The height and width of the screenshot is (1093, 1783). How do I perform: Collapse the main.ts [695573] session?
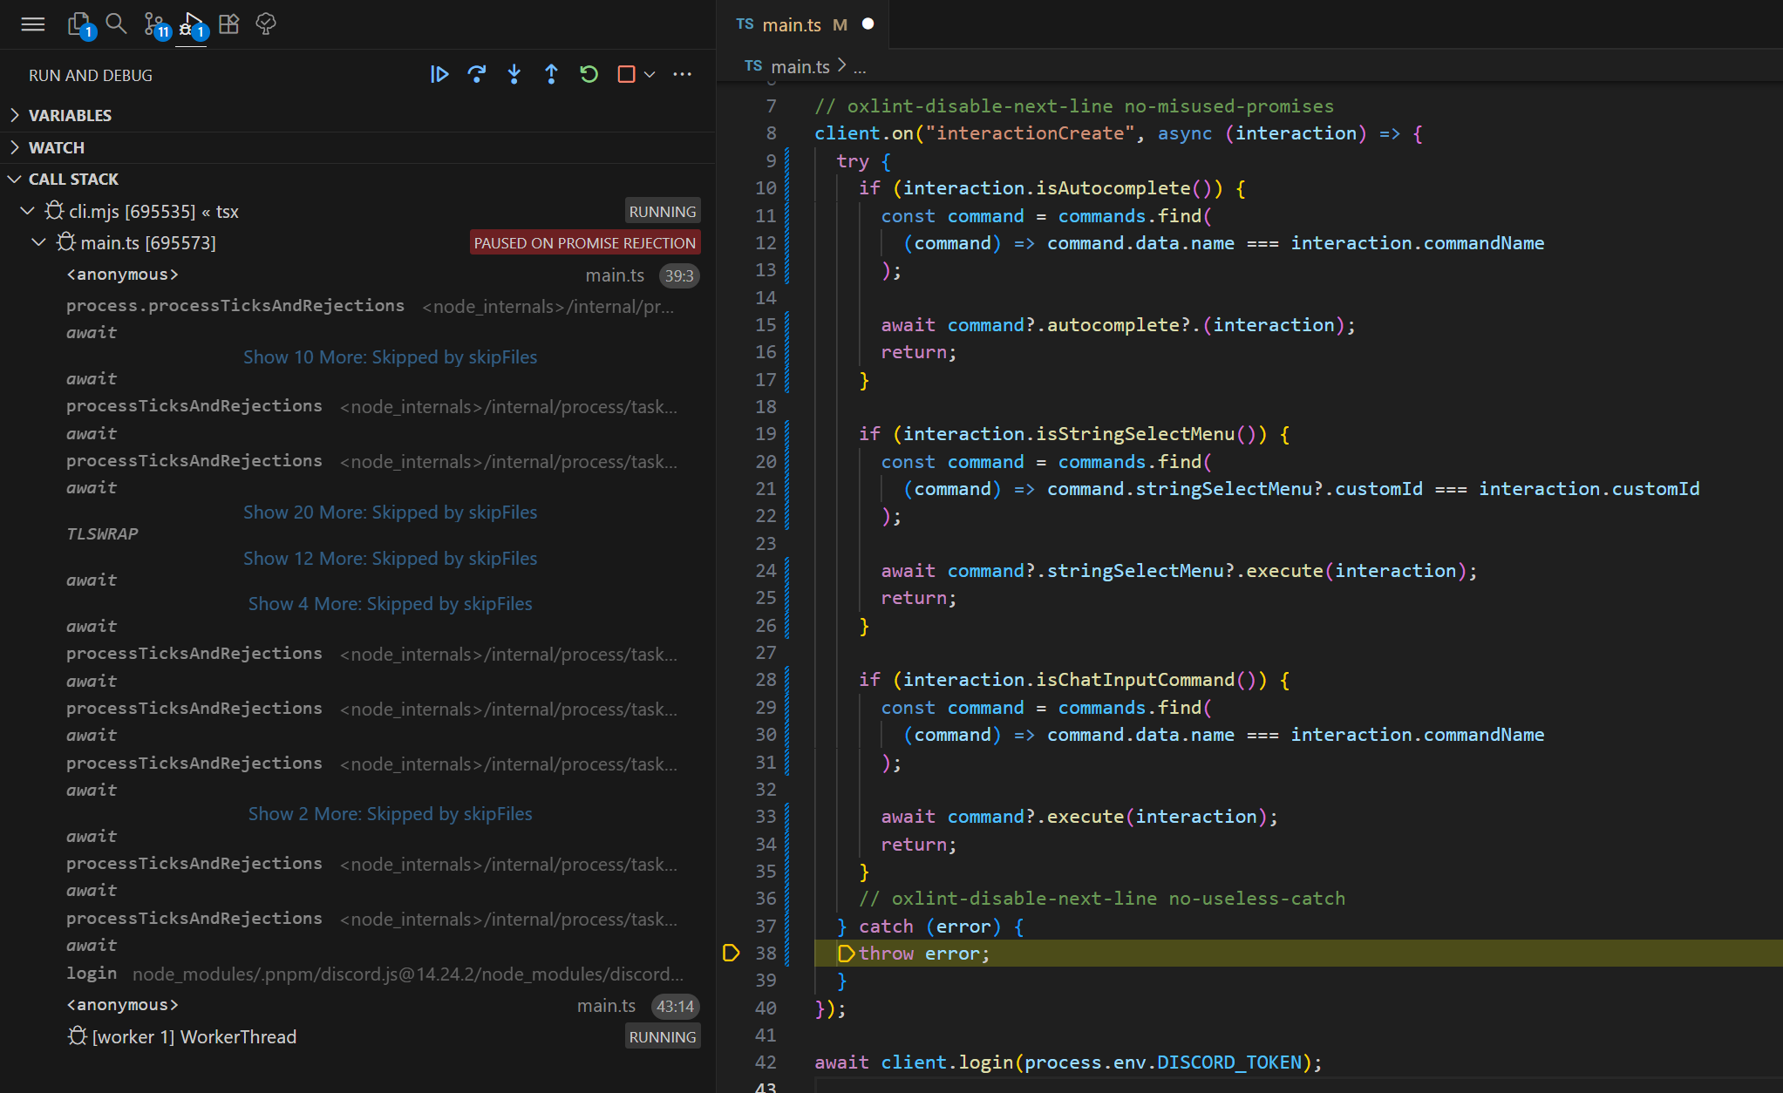pyautogui.click(x=38, y=242)
